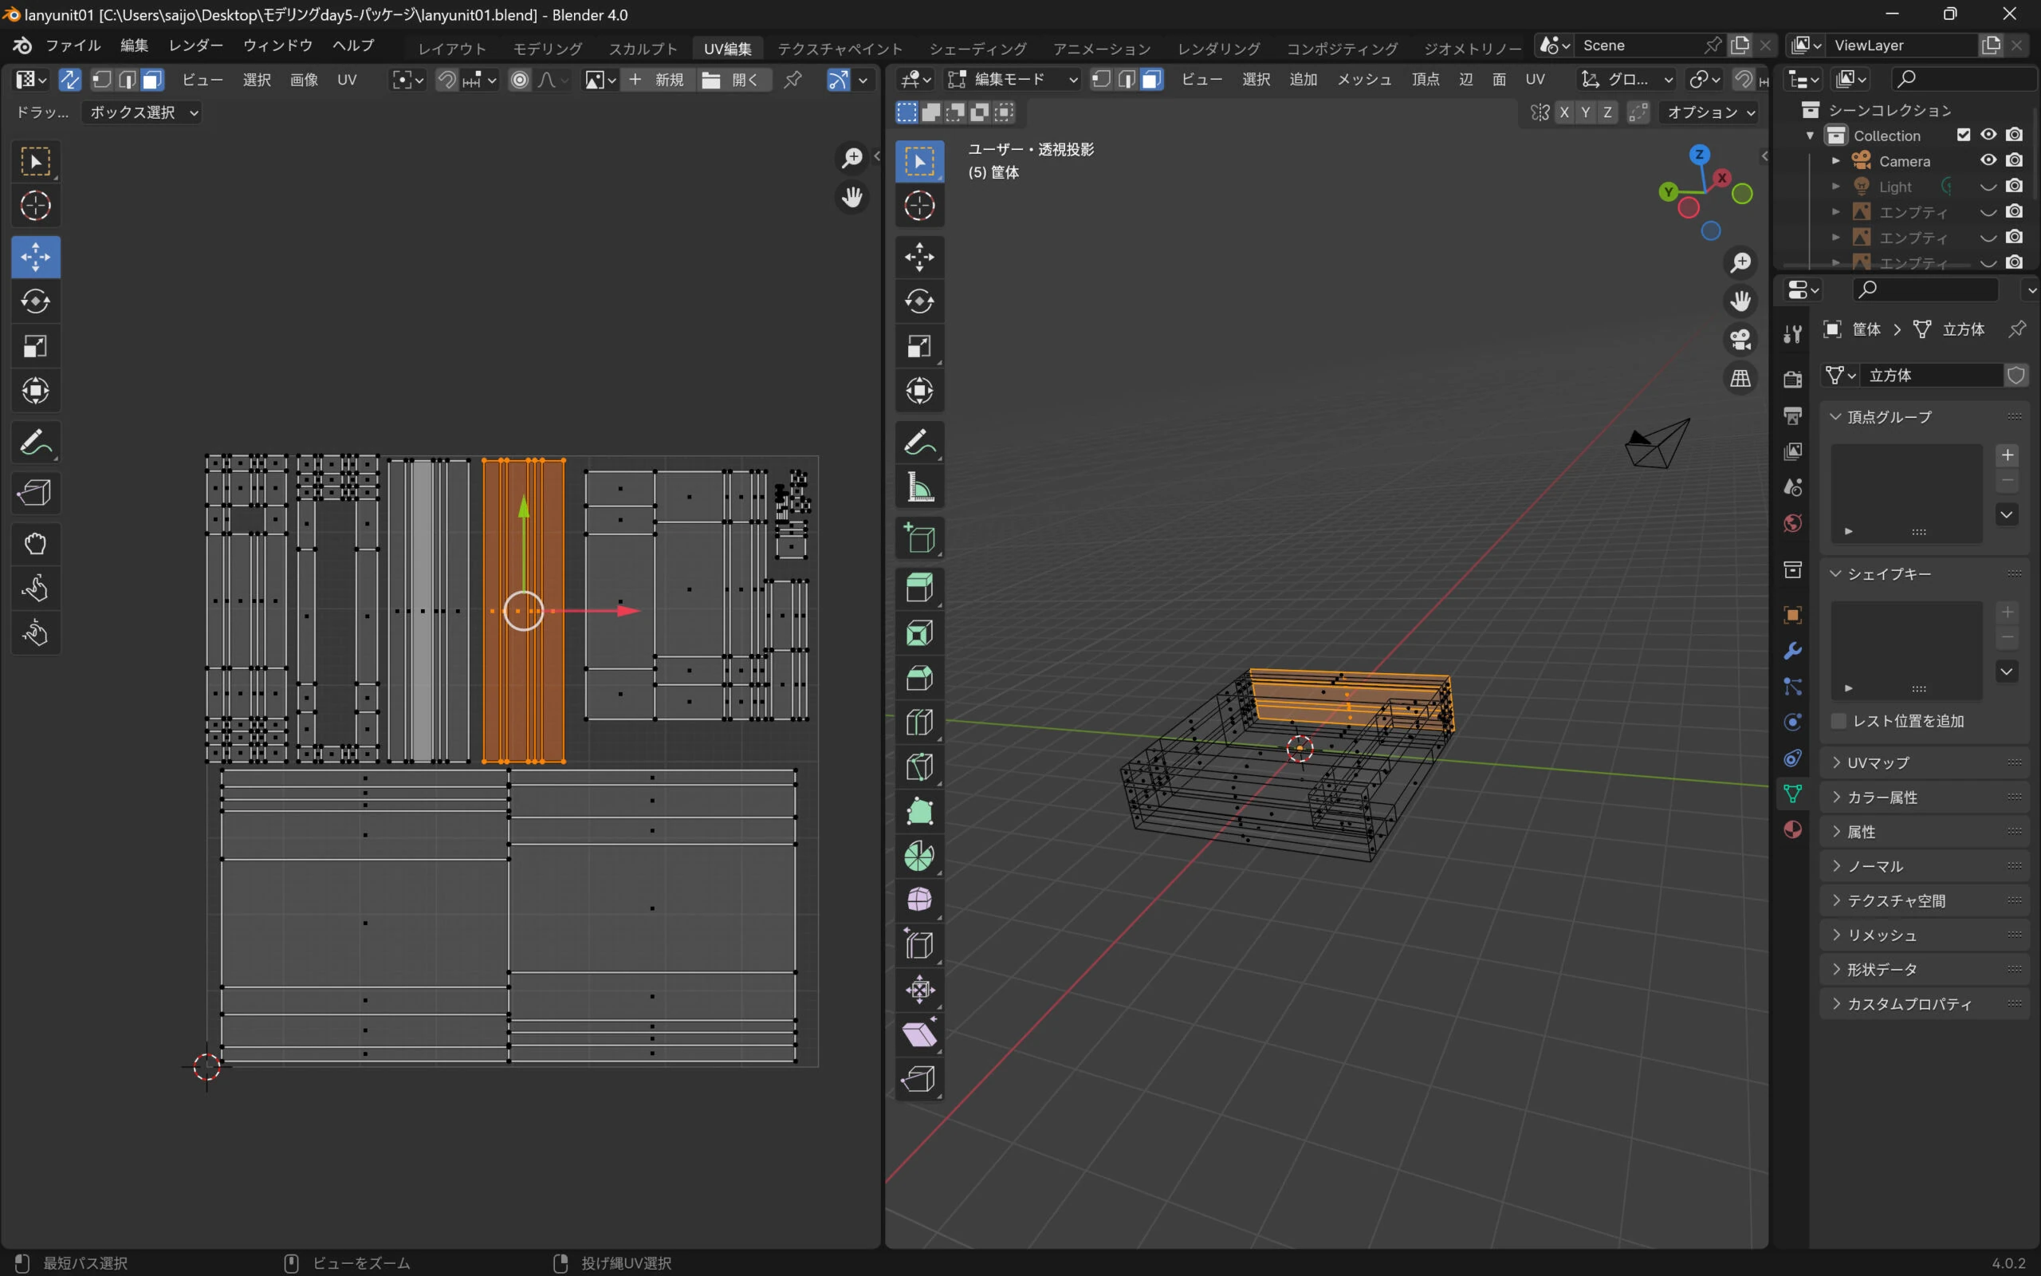The image size is (2041, 1276).
Task: Expand the UVマップ panel
Action: [x=1878, y=762]
